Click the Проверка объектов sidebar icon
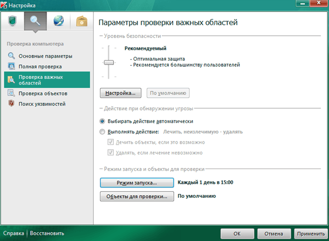The image size is (329, 241). tap(11, 93)
